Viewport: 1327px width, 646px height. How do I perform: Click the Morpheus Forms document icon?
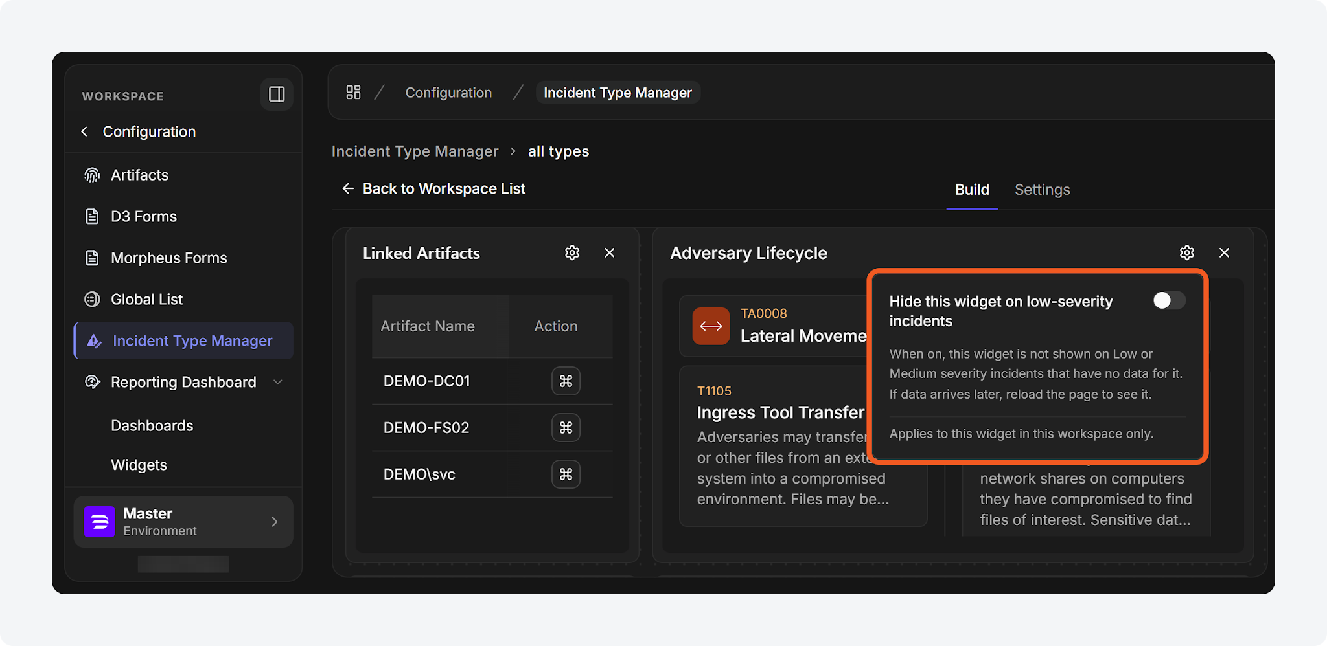coord(93,258)
